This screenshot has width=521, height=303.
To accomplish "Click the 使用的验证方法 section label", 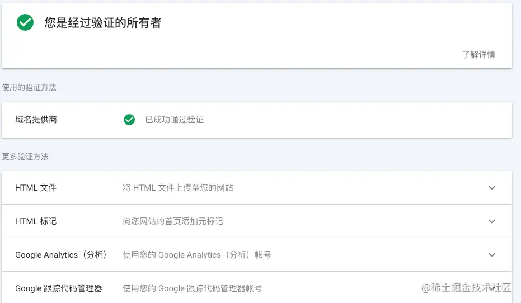I will [29, 87].
